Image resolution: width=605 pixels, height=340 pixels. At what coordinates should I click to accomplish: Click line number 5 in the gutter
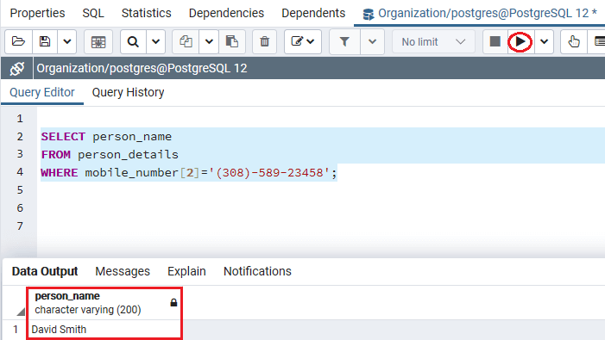20,190
